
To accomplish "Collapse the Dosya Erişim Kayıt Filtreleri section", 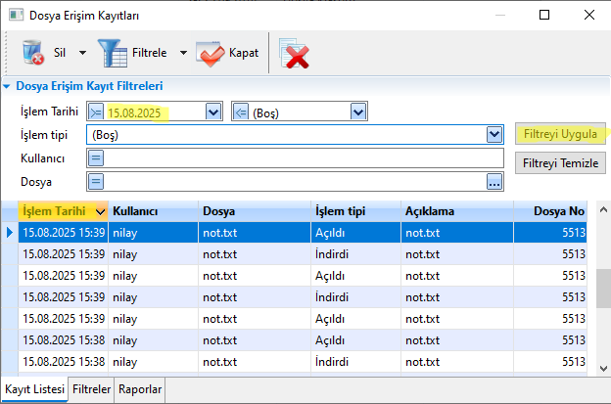I will [8, 86].
